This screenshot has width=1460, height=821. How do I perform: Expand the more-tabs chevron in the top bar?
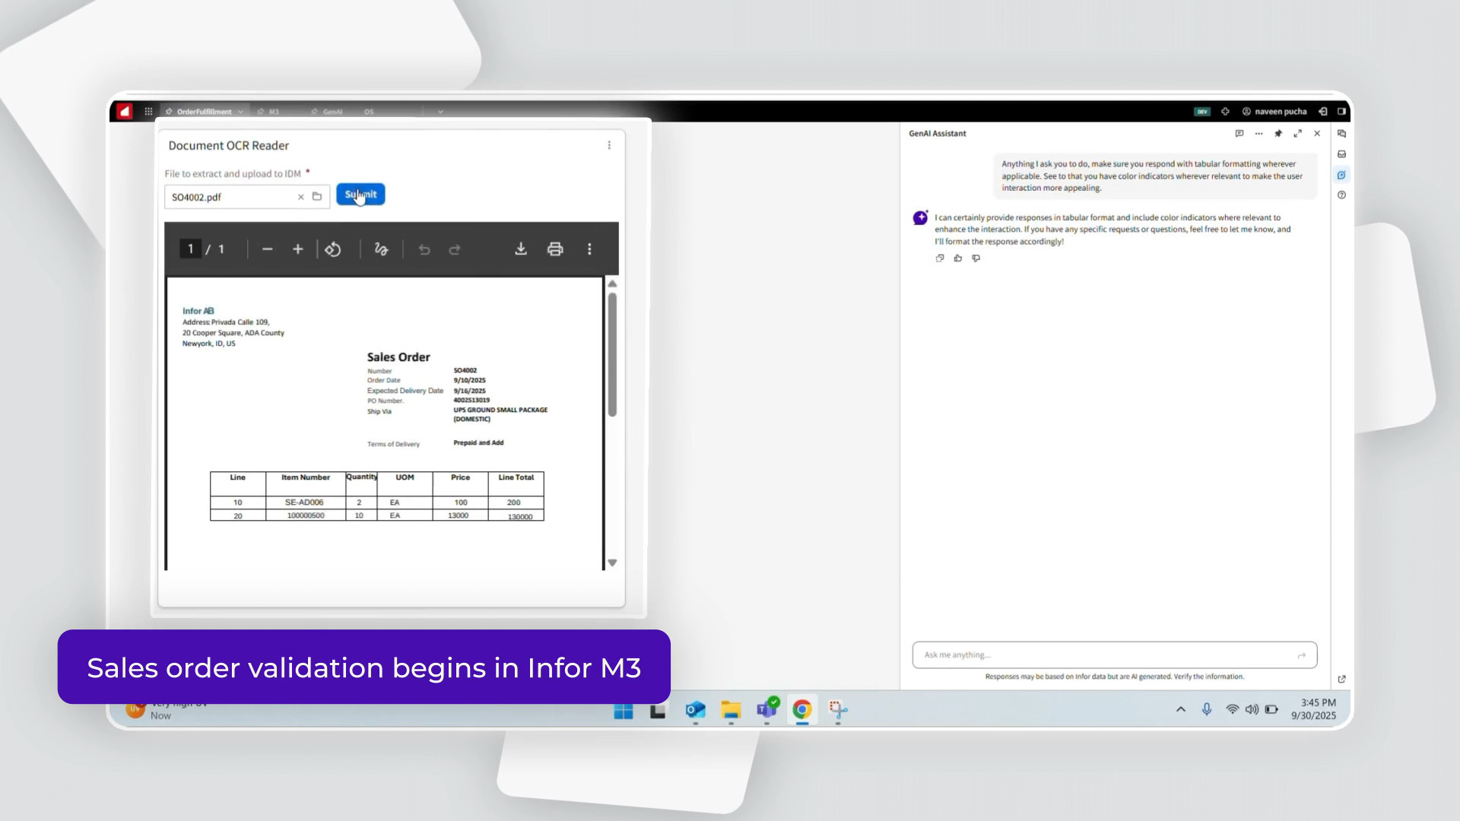[440, 112]
